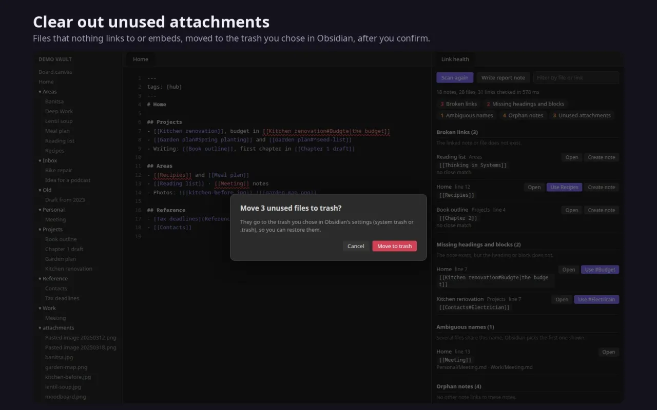657x410 pixels.
Task: Open the Thinking in Systems broken link
Action: [572, 157]
